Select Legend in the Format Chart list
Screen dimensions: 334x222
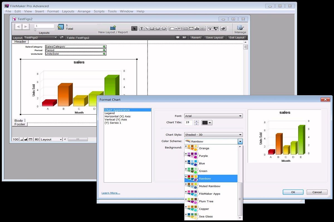point(110,113)
